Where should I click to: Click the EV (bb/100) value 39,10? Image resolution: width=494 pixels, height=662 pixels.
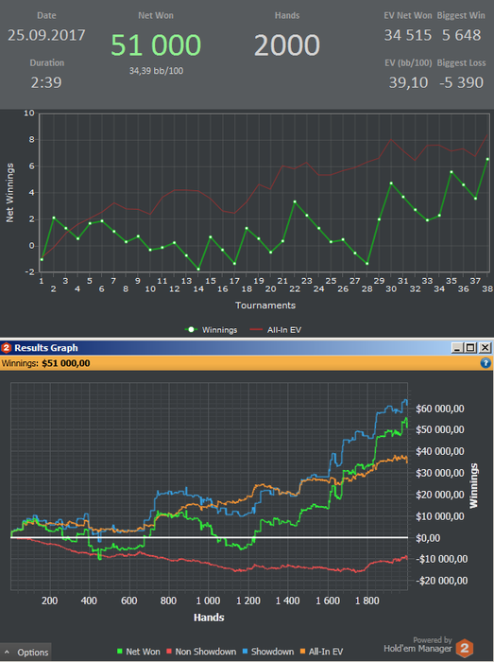click(x=408, y=82)
